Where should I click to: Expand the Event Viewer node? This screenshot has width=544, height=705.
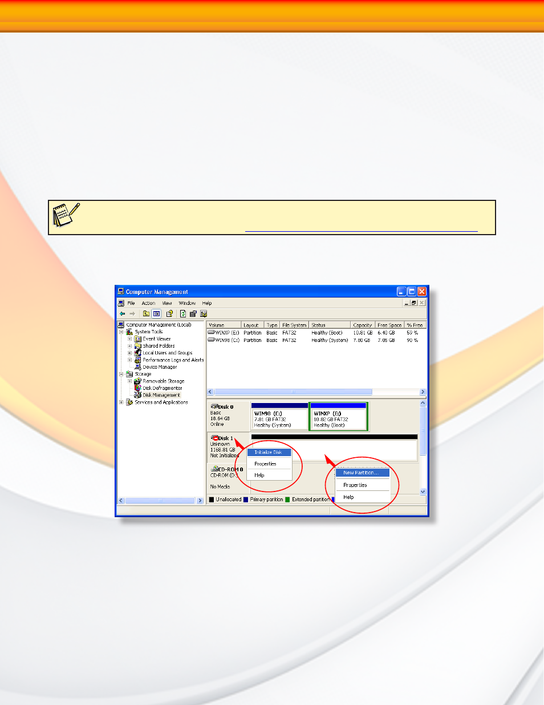click(129, 339)
